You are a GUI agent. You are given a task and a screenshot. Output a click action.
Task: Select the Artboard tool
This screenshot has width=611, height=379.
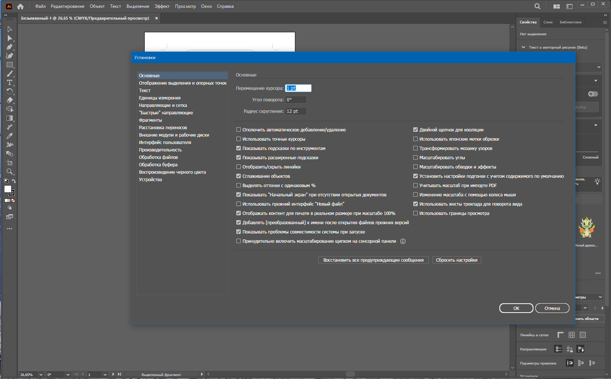(x=10, y=163)
